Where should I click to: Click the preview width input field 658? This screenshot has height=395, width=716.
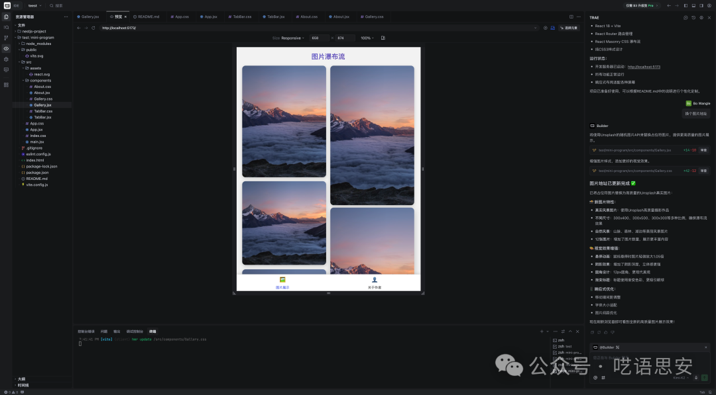[x=318, y=38]
